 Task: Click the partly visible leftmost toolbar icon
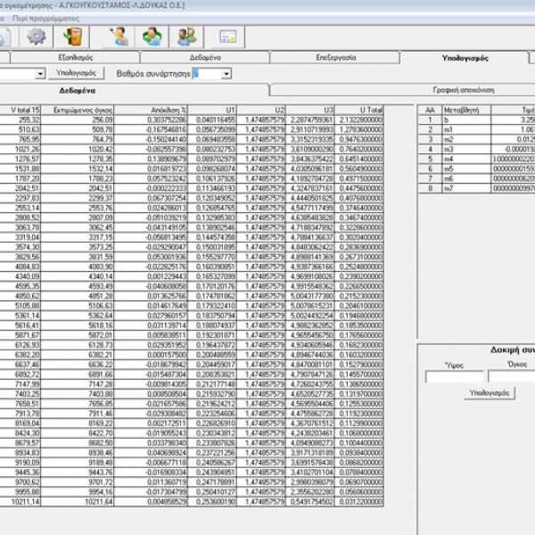point(4,37)
